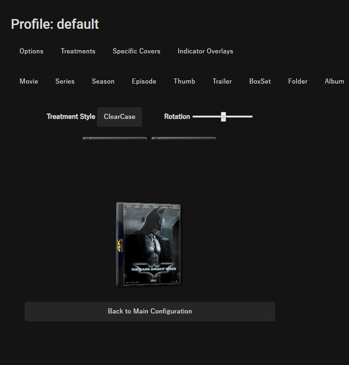Select the Trailer cover type
The height and width of the screenshot is (365, 349).
pyautogui.click(x=222, y=81)
